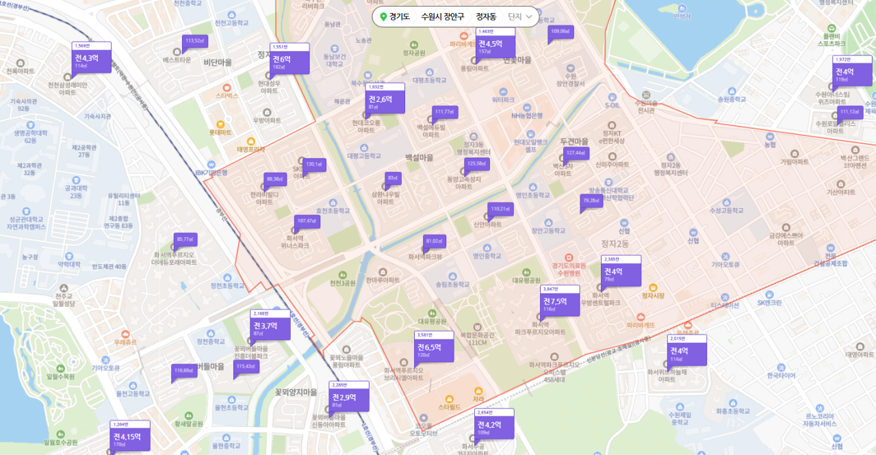
Task: Select 경기도 in the location breadcrumb
Action: 400,16
